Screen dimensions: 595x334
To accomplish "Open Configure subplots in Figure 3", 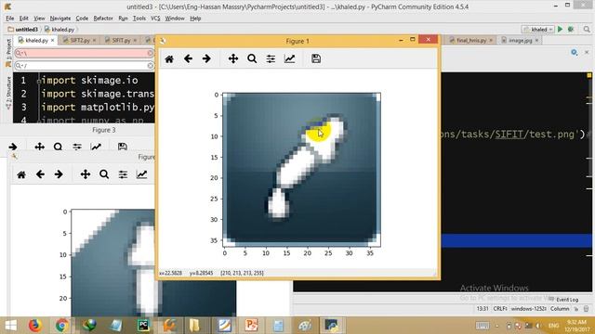I will click(77, 147).
